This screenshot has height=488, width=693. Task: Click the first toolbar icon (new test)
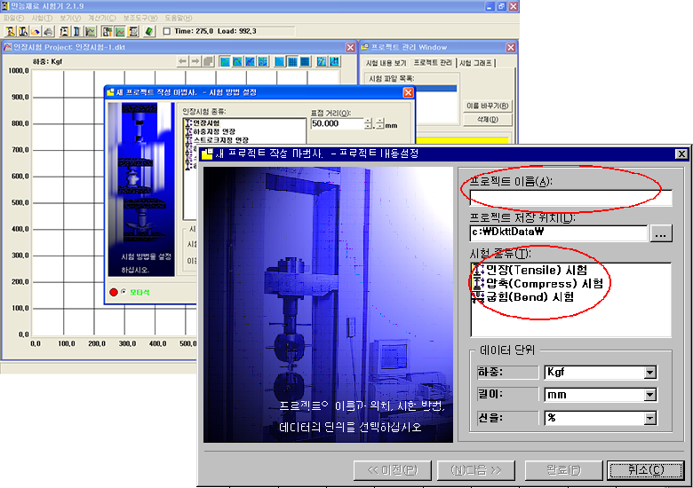[10, 31]
